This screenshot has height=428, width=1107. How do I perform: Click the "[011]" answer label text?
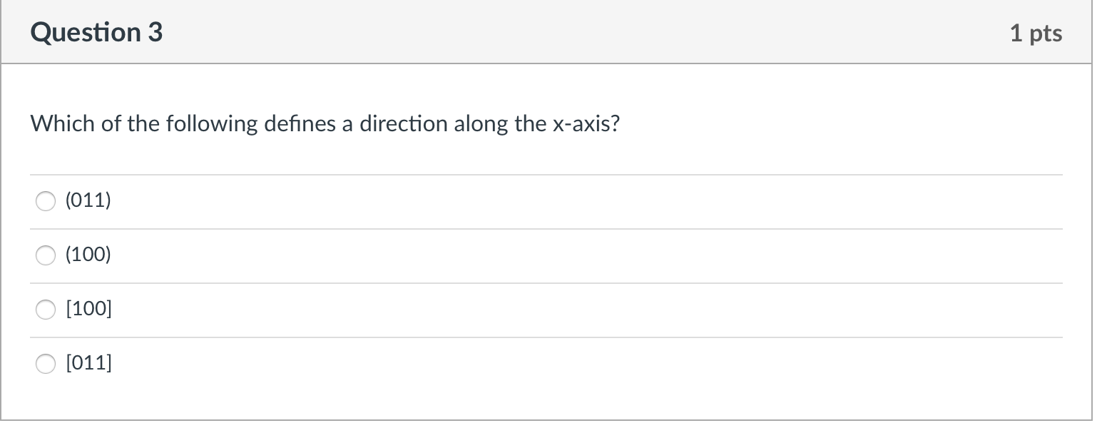[88, 364]
